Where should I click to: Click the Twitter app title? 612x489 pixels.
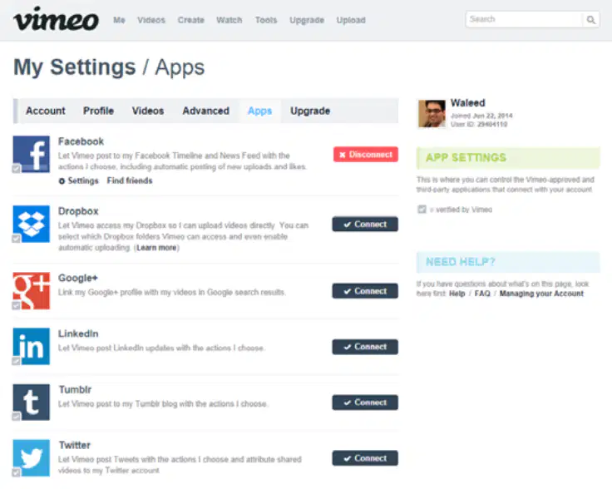point(75,445)
